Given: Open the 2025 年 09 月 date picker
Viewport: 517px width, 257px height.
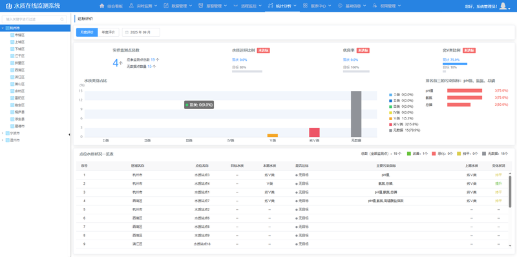Looking at the screenshot, I should click(141, 32).
